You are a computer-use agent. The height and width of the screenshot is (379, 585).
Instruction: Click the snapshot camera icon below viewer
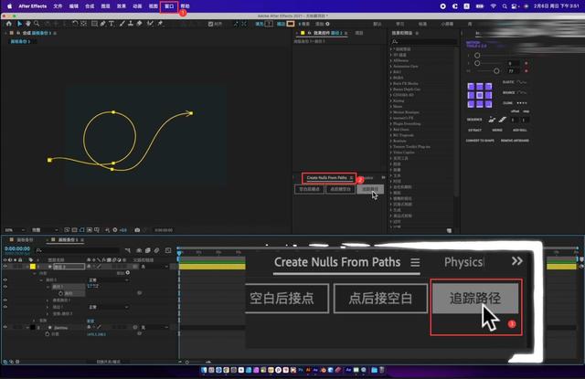[x=137, y=230]
